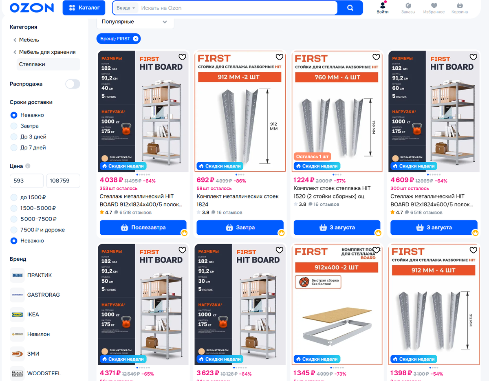
Task: Favorite the 912 ММ - 4 ШТ posts
Action: [x=473, y=250]
